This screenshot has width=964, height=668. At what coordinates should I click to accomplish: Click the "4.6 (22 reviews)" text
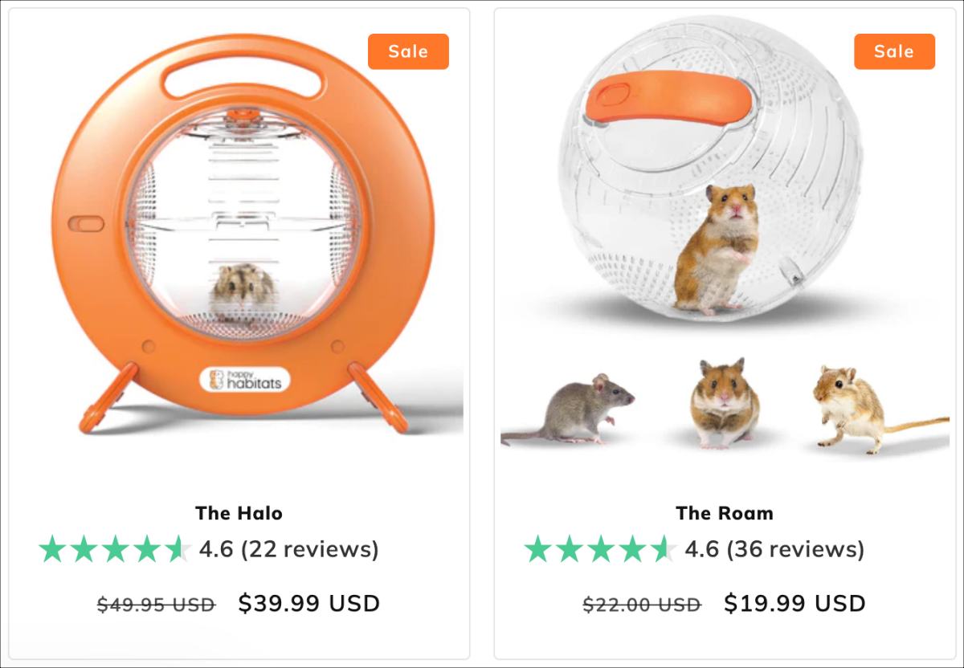click(x=288, y=549)
